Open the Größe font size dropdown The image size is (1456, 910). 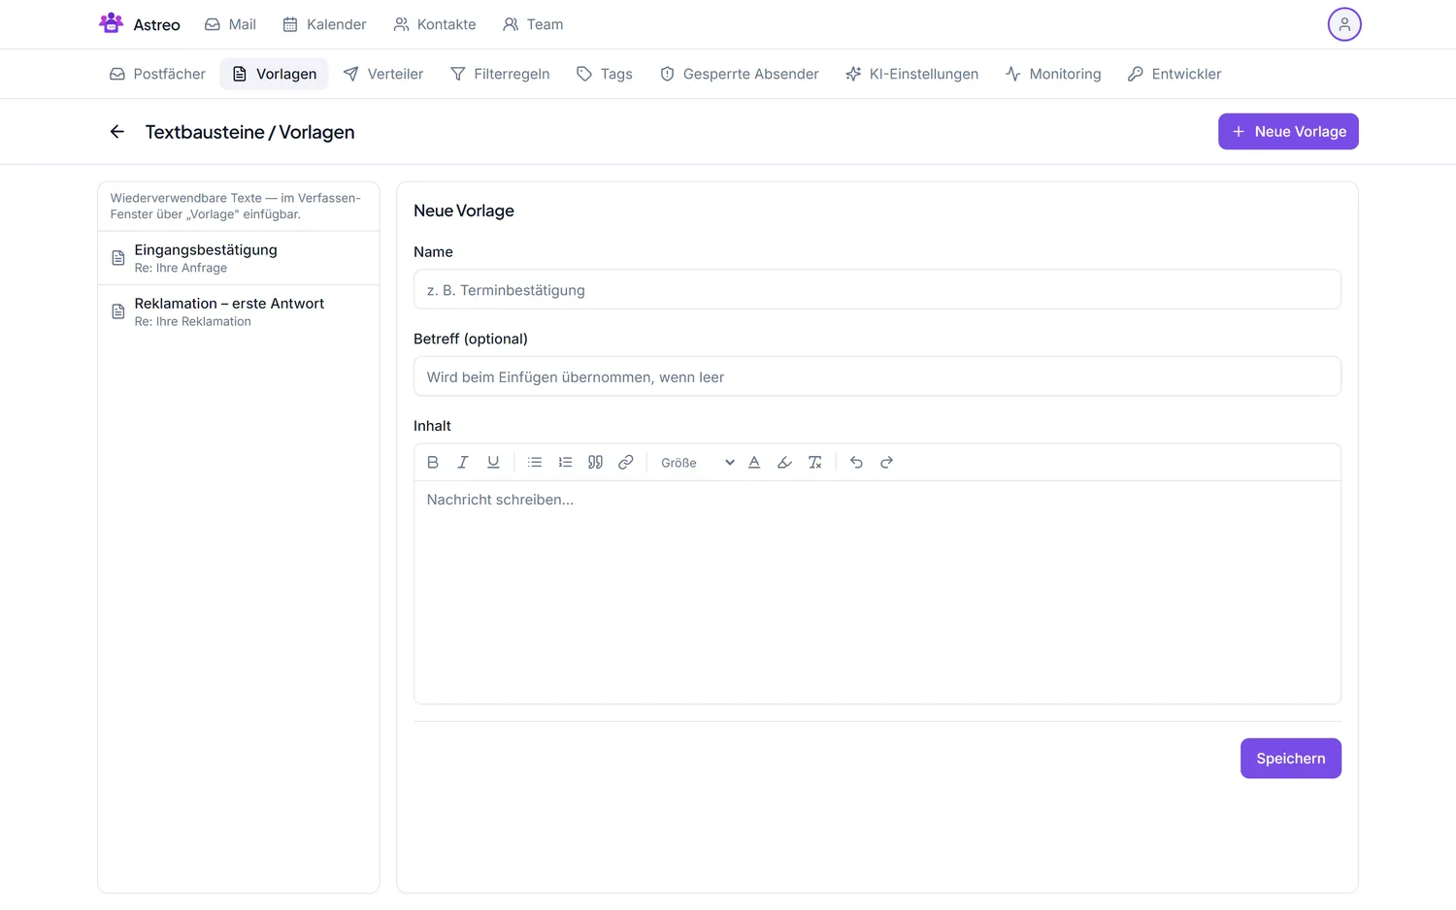(x=697, y=463)
